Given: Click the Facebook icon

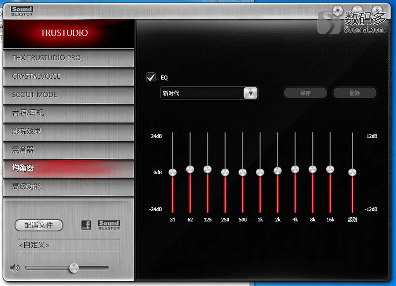Looking at the screenshot, I should coord(86,225).
